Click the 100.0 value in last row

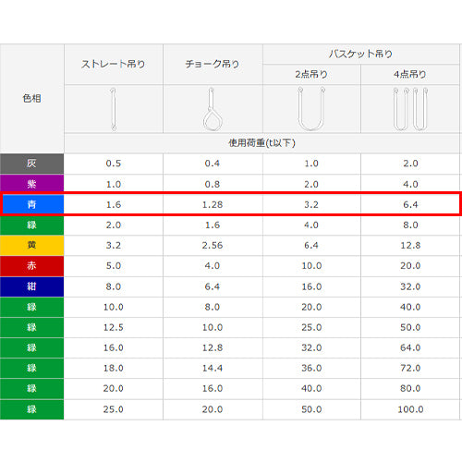tap(410, 409)
